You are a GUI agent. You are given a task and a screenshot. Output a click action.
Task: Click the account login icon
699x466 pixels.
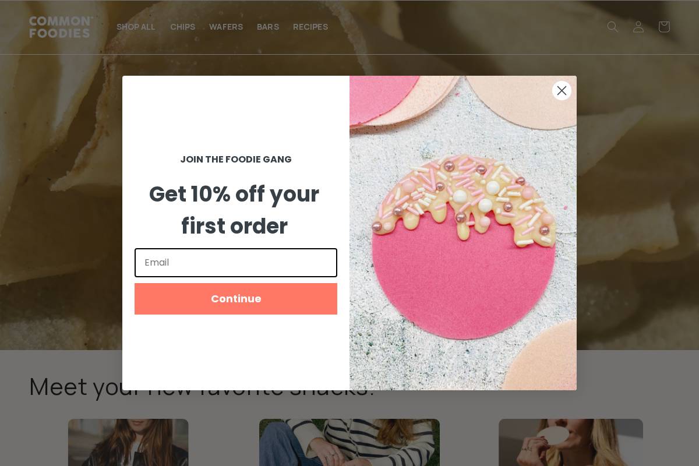638,27
